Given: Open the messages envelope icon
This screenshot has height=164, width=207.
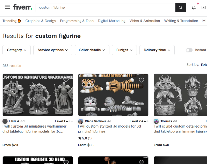Looking at the screenshot, I should [204, 8].
